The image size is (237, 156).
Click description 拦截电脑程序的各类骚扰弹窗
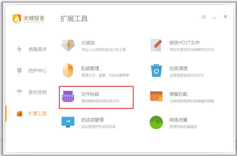pyautogui.click(x=192, y=101)
